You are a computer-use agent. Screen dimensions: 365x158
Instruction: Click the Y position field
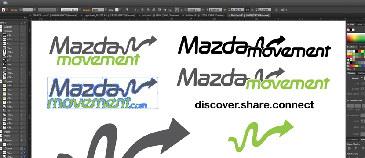click(x=215, y=10)
